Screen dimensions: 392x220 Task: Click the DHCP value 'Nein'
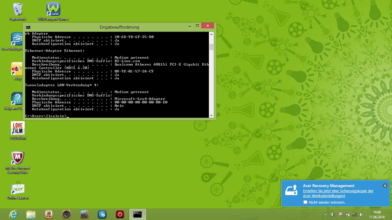click(x=119, y=106)
